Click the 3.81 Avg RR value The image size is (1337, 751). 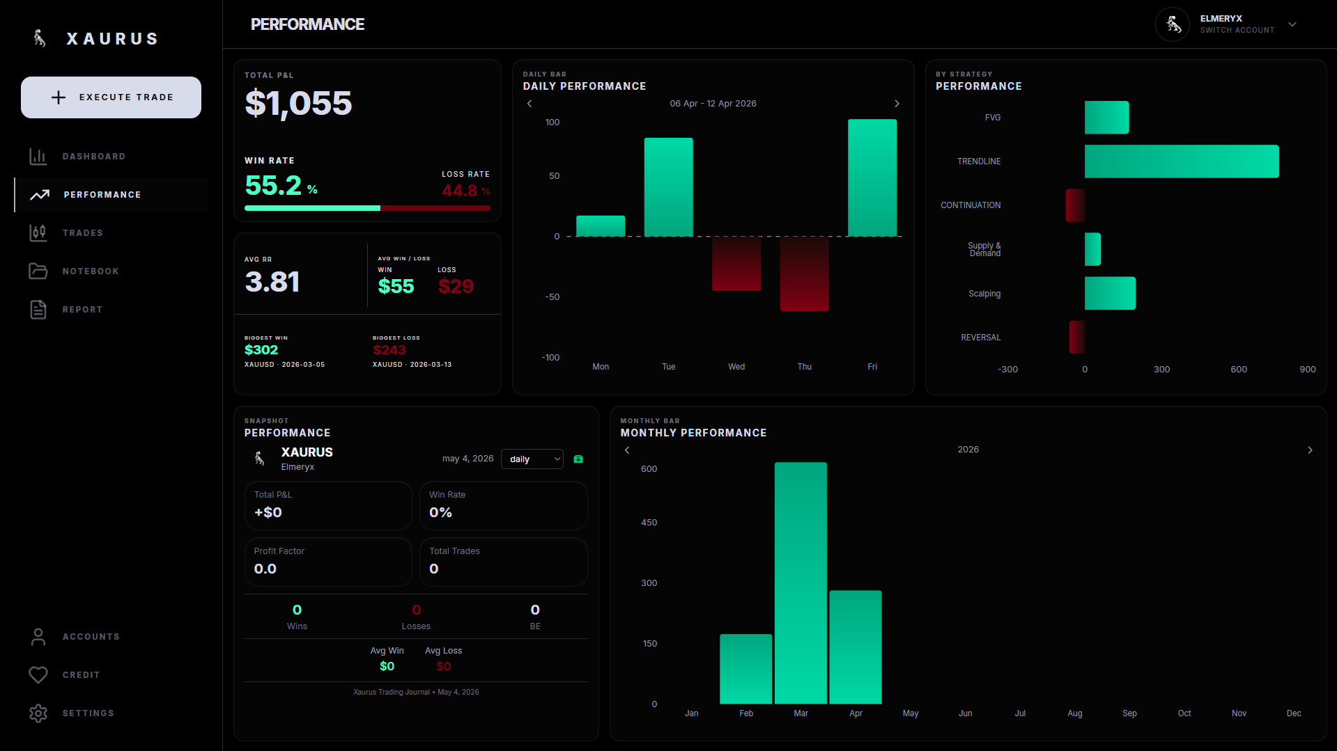[x=272, y=282]
